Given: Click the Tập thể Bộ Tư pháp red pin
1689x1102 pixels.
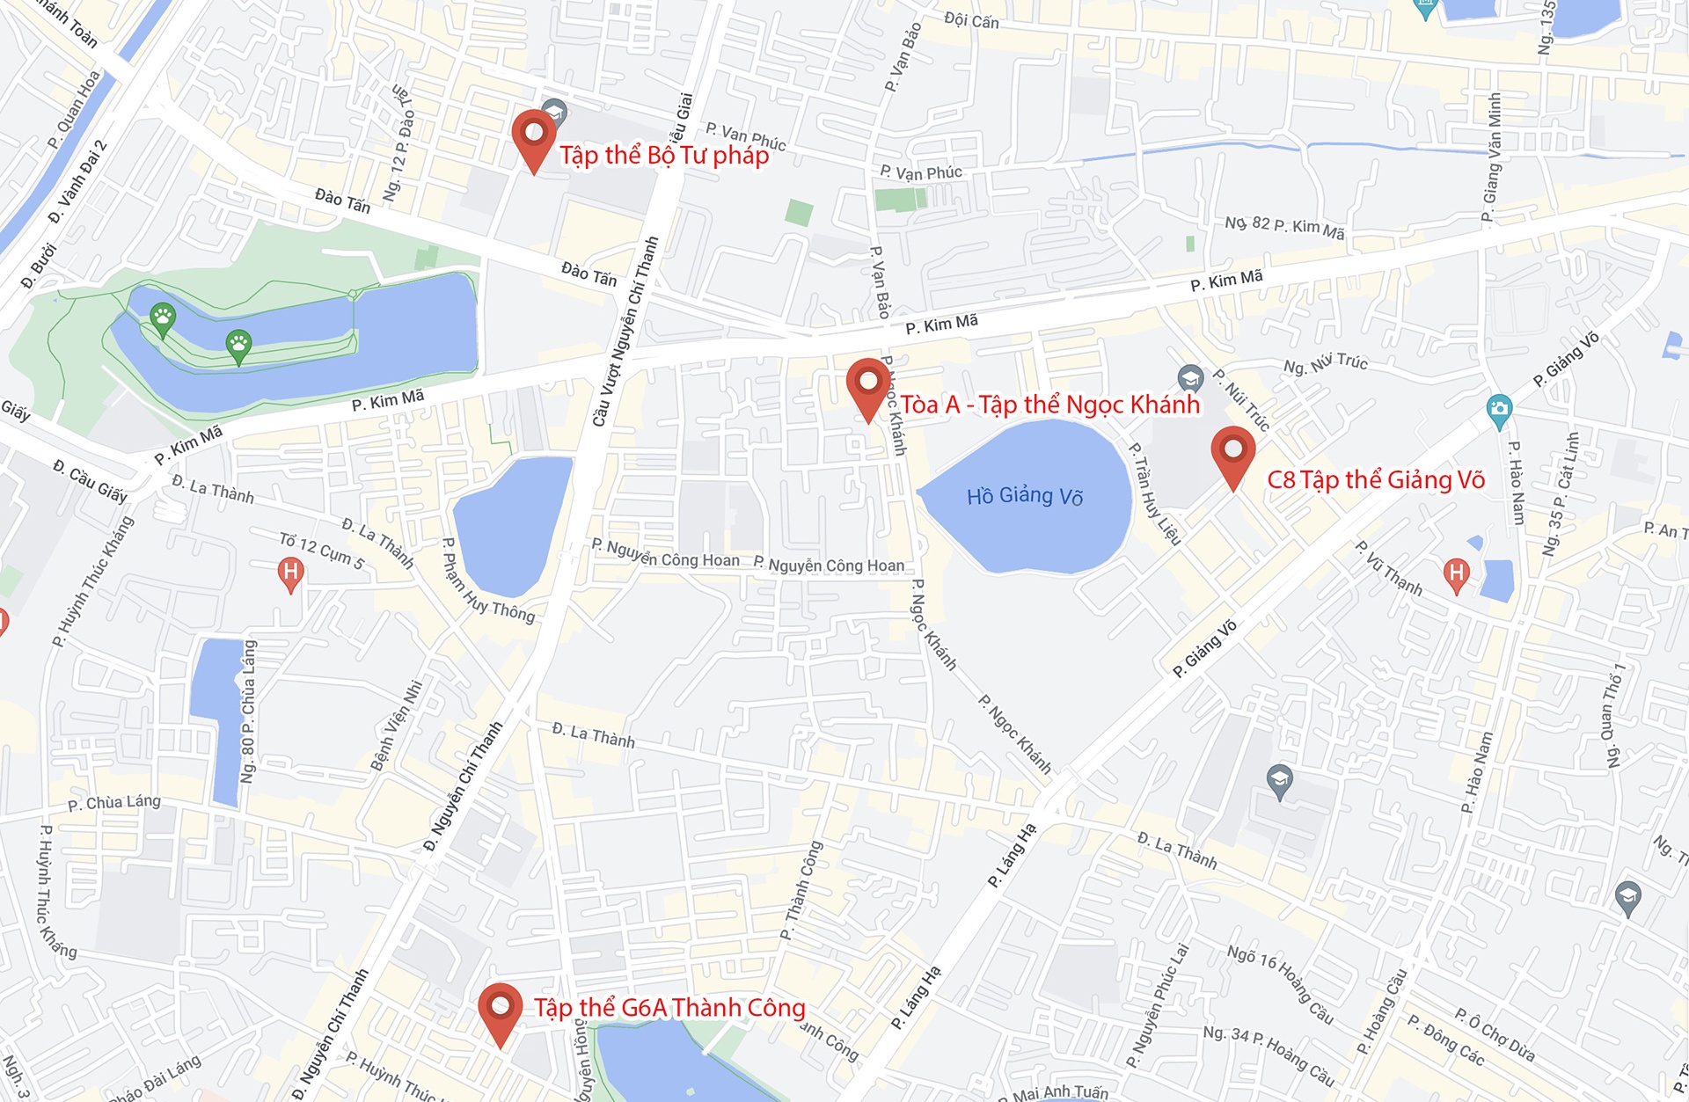Looking at the screenshot, I should tap(533, 141).
